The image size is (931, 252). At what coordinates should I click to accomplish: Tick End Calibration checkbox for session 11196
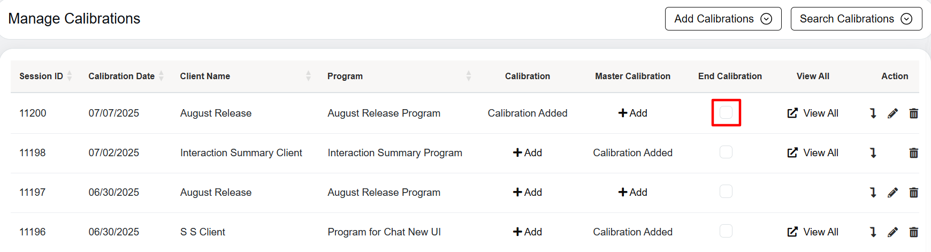point(726,231)
